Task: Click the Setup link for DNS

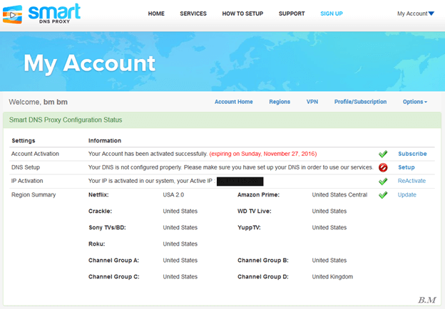Action: click(406, 167)
